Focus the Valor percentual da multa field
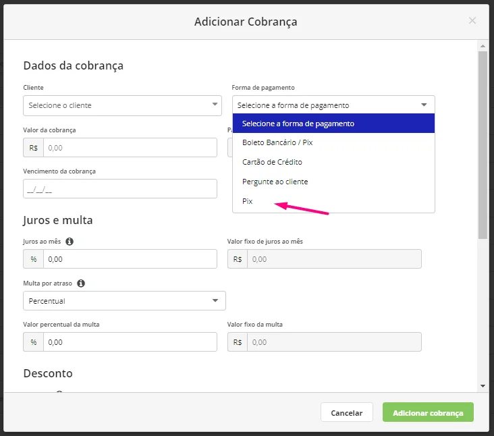The width and height of the screenshot is (494, 436). click(x=130, y=342)
